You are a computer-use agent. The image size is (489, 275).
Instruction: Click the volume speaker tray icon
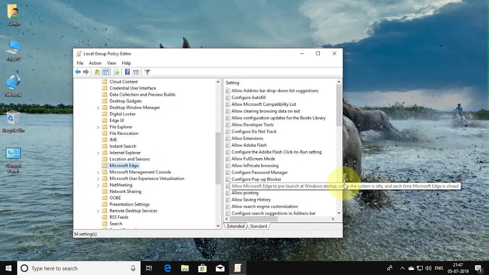pos(428,268)
